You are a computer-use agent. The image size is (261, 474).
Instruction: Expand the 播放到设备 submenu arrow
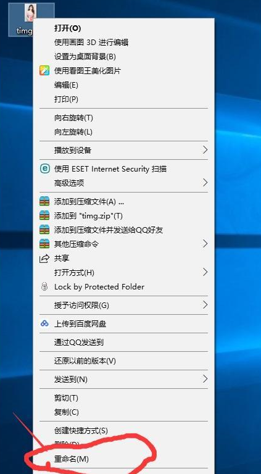(205, 149)
